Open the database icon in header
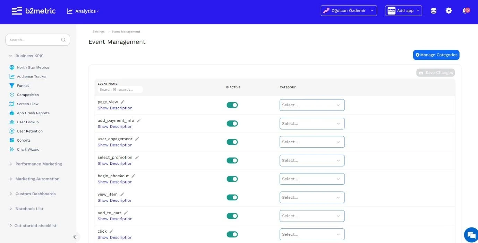The height and width of the screenshot is (243, 478). (434, 11)
